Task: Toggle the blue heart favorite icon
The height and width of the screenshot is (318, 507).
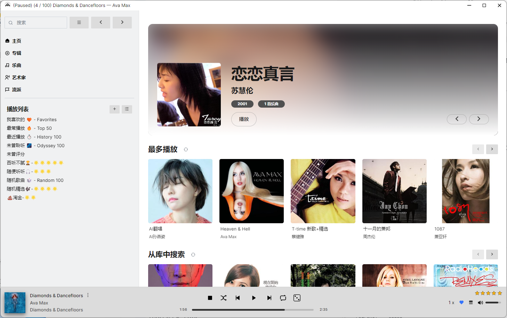Action: pyautogui.click(x=461, y=302)
